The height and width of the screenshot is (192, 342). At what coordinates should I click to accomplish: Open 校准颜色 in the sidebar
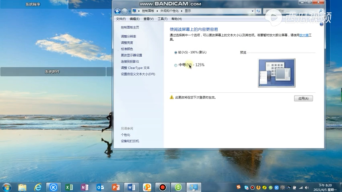pyautogui.click(x=127, y=49)
